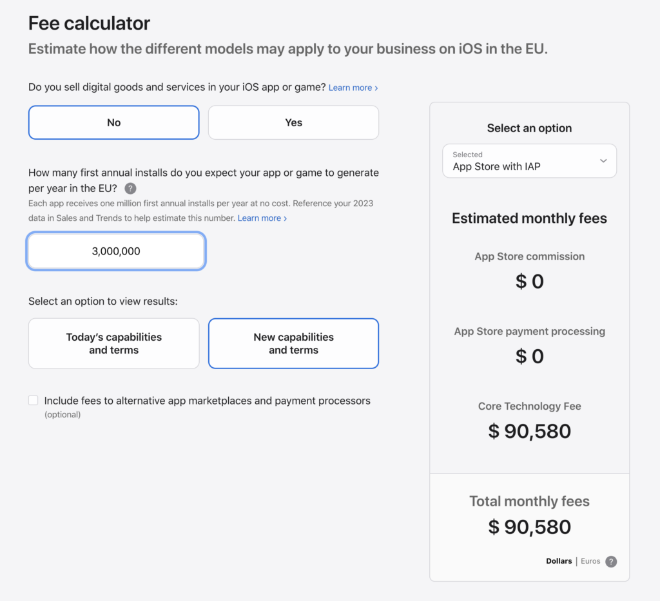Enable the alternative marketplaces fees checkbox
The width and height of the screenshot is (660, 601).
[33, 399]
